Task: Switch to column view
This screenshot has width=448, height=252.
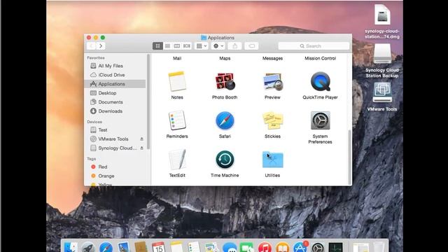Action: click(x=177, y=46)
